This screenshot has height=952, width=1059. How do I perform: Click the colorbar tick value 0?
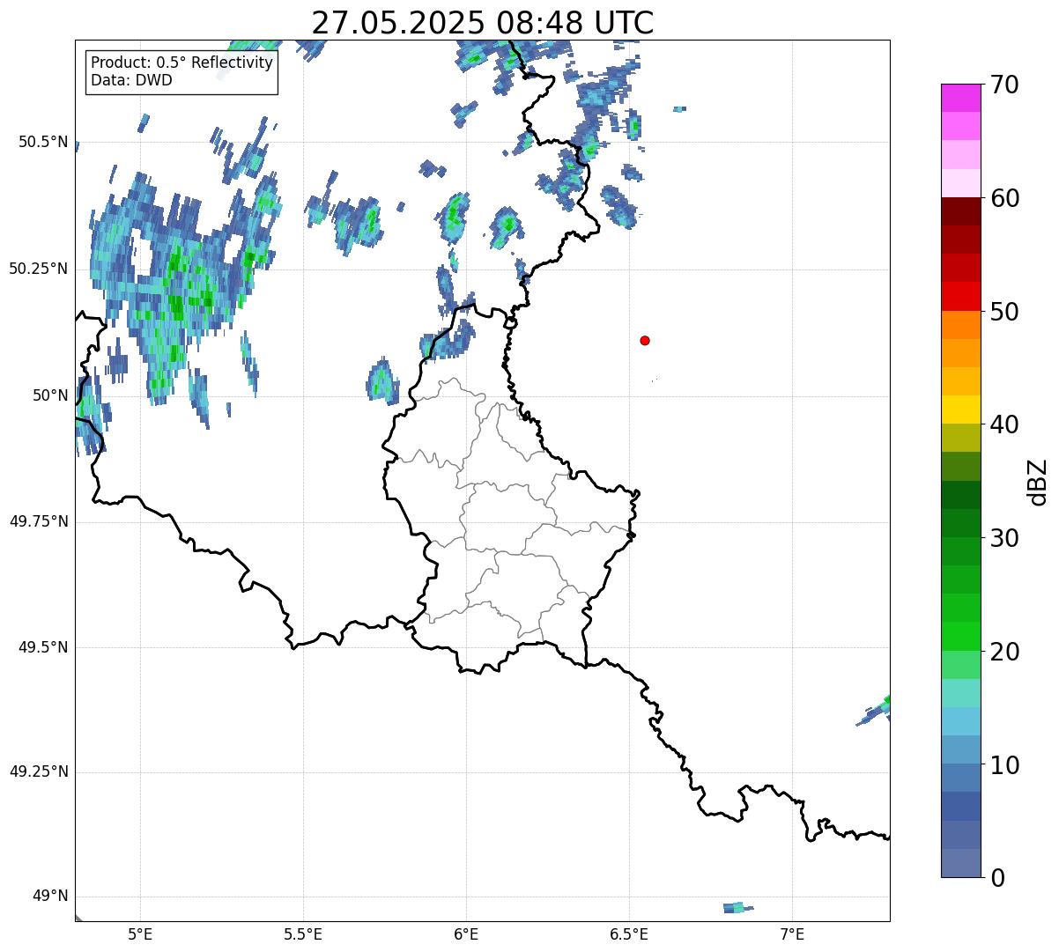tap(996, 878)
